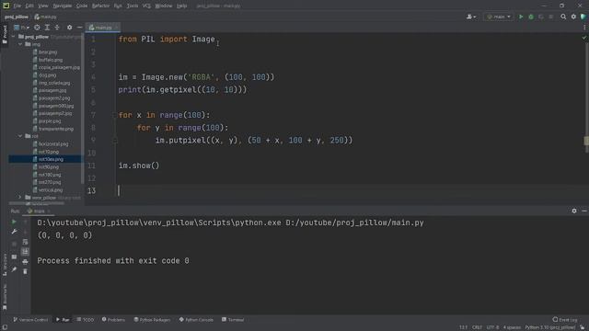Toggle soft-wrap in Run console
This screenshot has width=589, height=331.
tap(25, 242)
